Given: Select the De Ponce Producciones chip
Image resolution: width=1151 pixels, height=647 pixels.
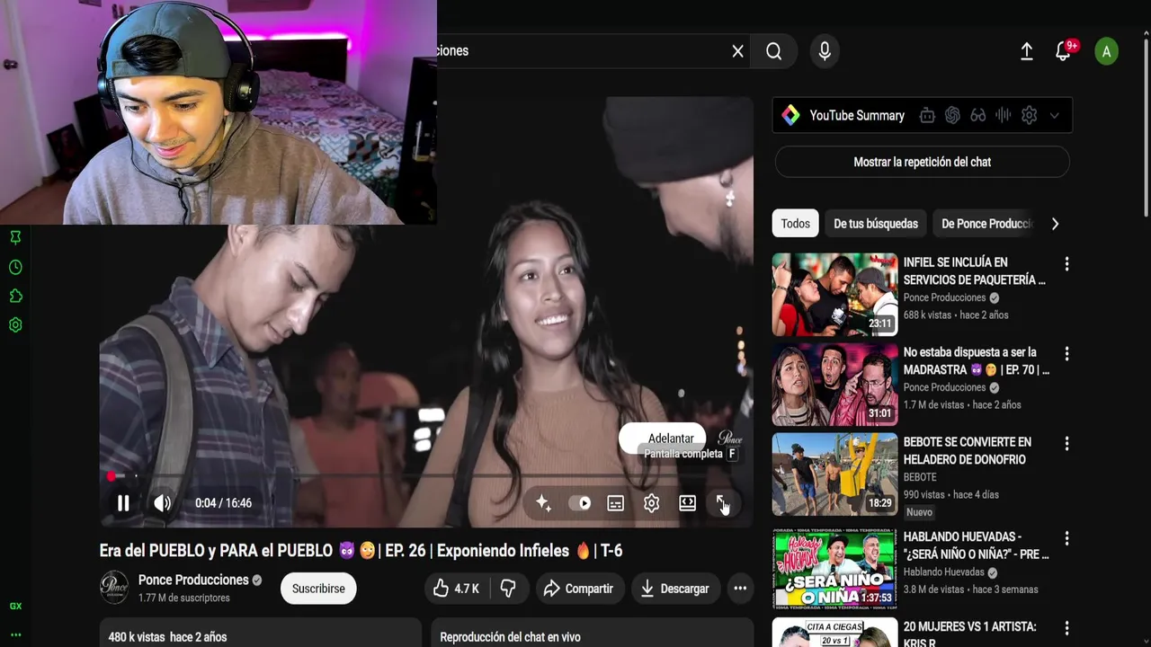Looking at the screenshot, I should point(986,224).
